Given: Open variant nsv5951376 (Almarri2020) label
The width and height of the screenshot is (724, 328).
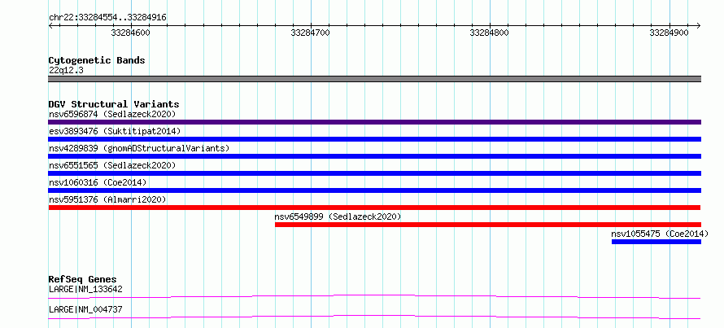Looking at the screenshot, I should click(107, 199).
